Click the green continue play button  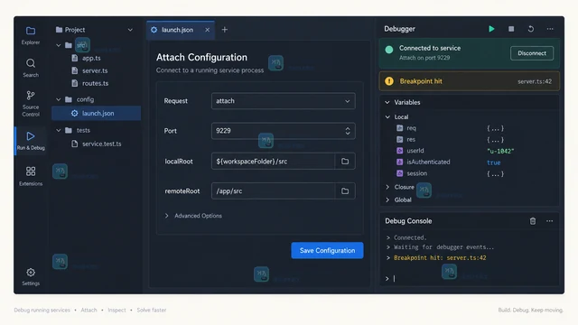[491, 29]
